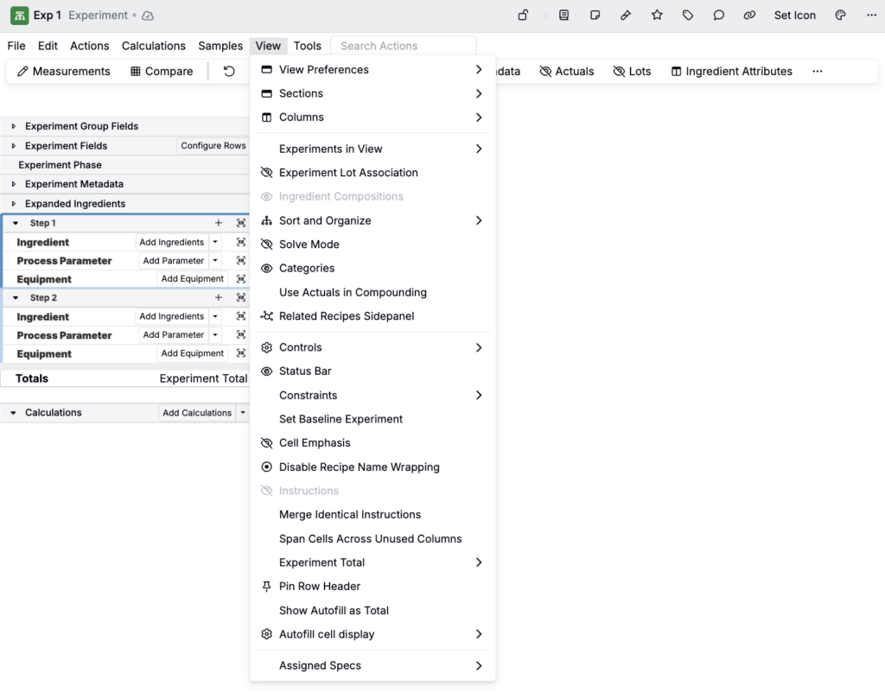Click the lock icon in header
885x693 pixels.
pyautogui.click(x=523, y=16)
